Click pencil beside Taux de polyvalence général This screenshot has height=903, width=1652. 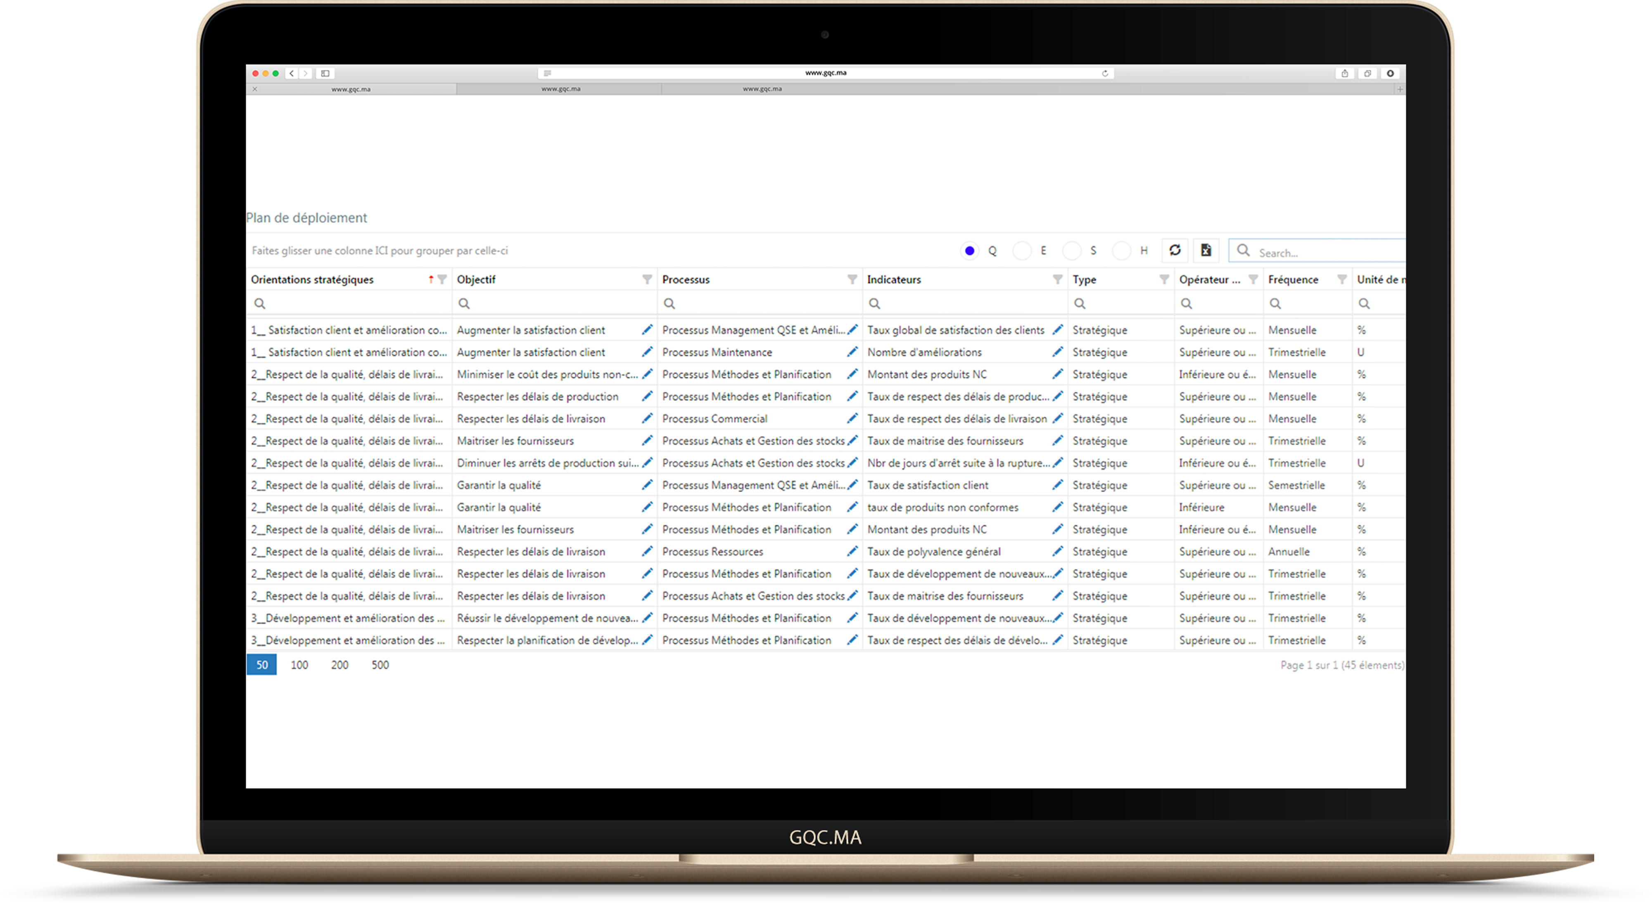tap(1058, 551)
